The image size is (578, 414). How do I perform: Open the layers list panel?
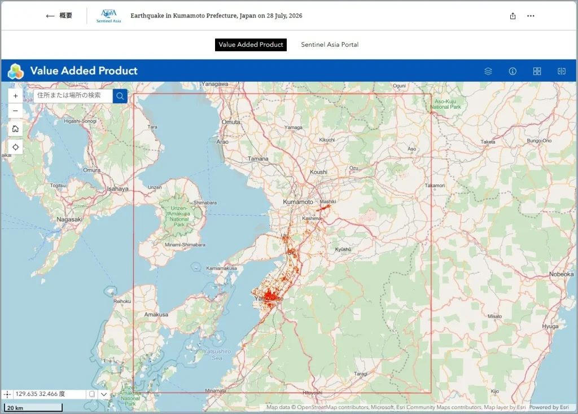tap(488, 71)
